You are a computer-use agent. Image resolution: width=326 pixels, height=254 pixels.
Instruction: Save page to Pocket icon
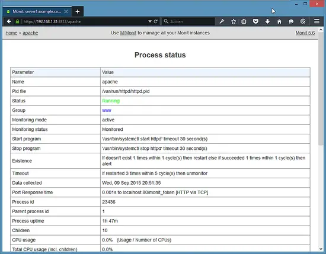(x=255, y=21)
